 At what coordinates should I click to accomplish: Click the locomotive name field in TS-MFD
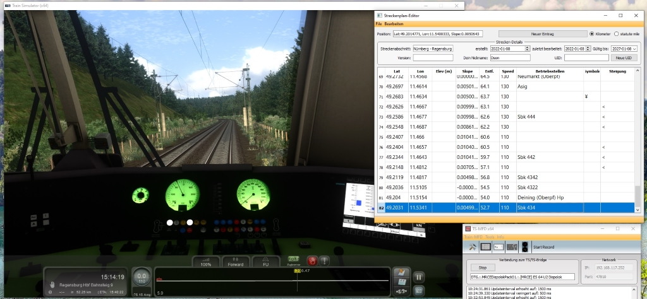pyautogui.click(x=523, y=277)
